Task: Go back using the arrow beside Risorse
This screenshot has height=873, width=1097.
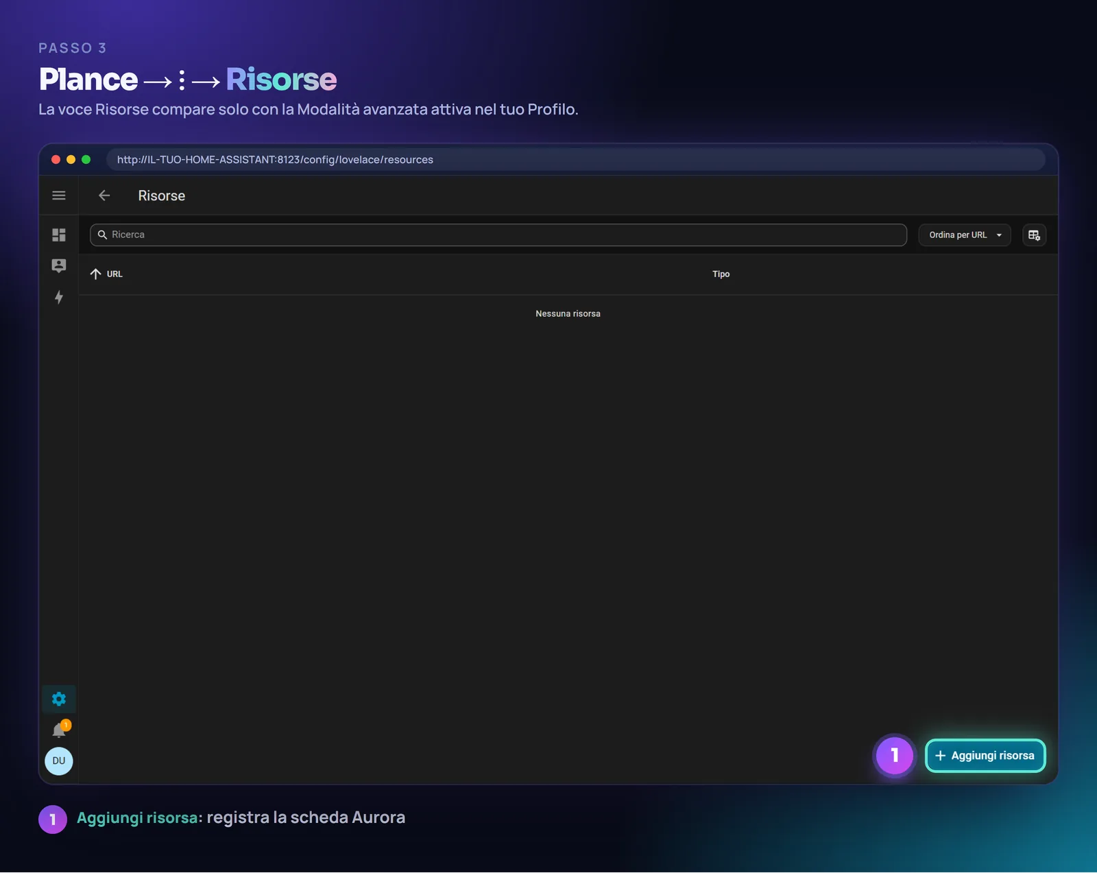Action: click(x=104, y=195)
